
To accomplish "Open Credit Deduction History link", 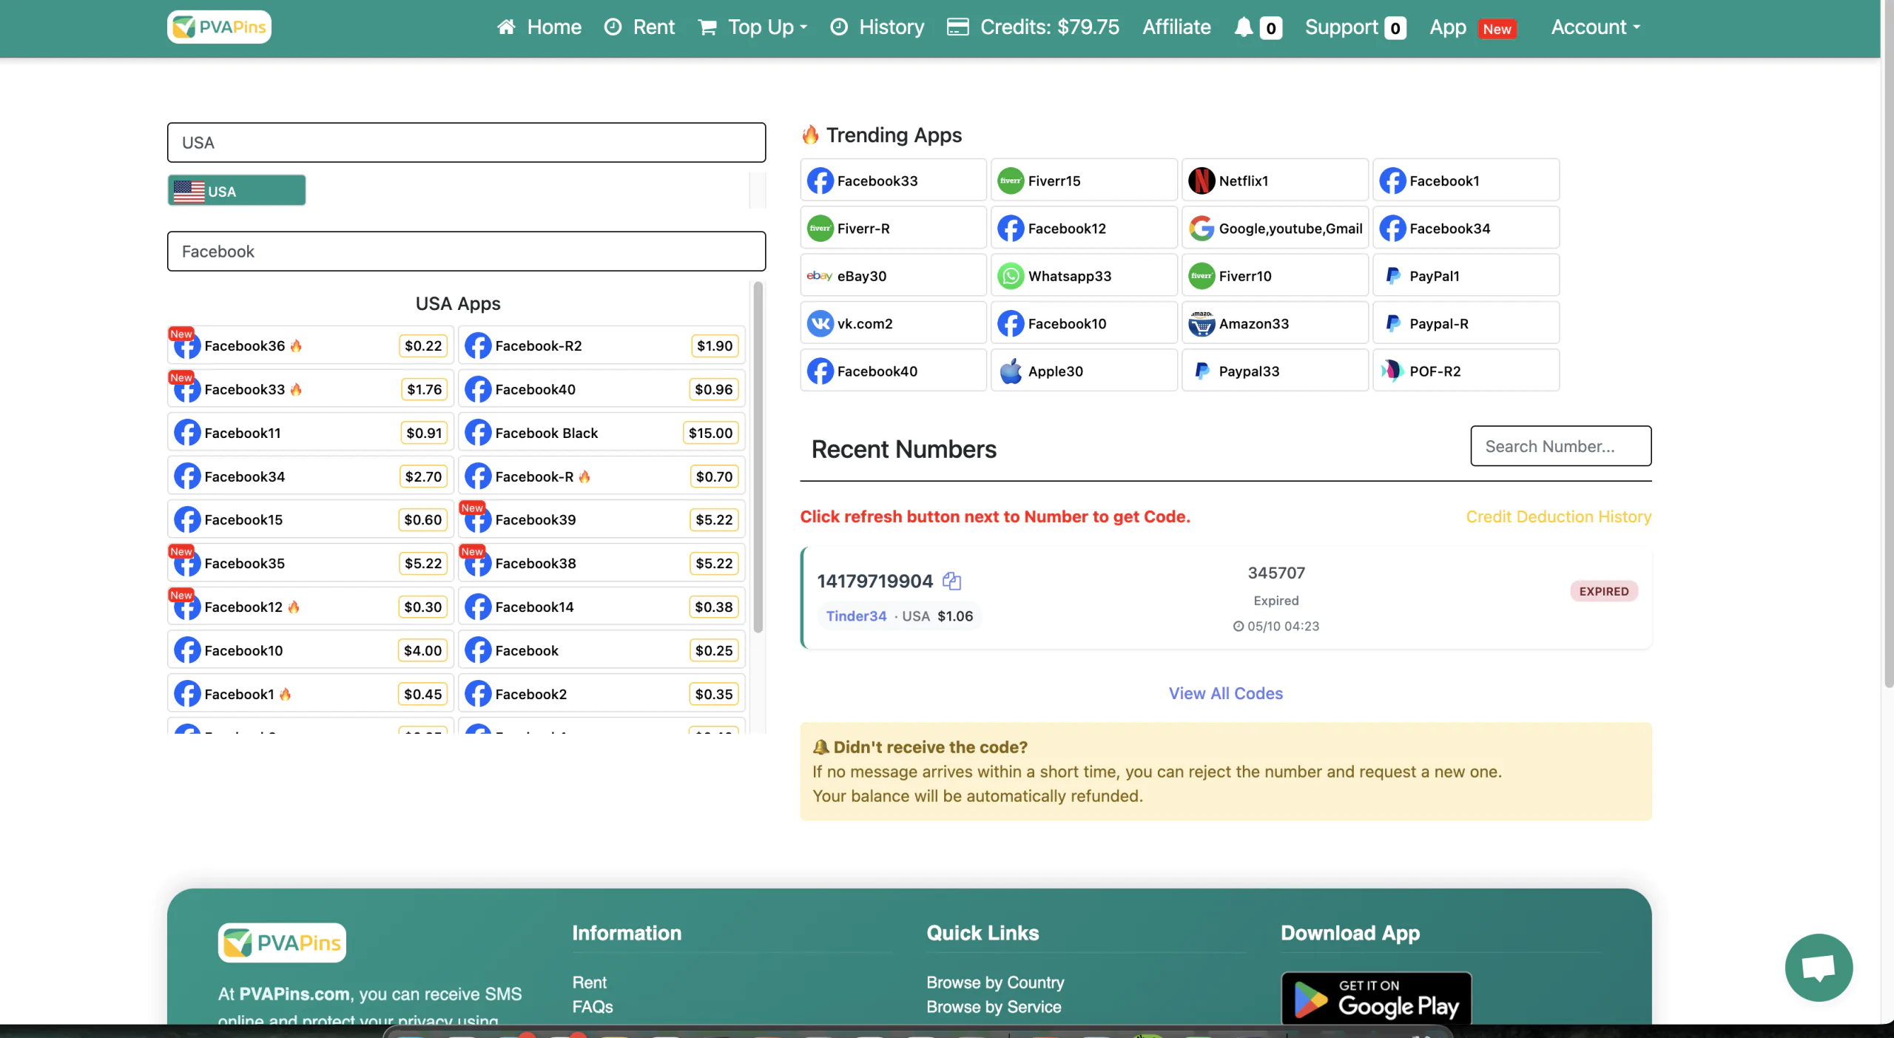I will 1558,516.
